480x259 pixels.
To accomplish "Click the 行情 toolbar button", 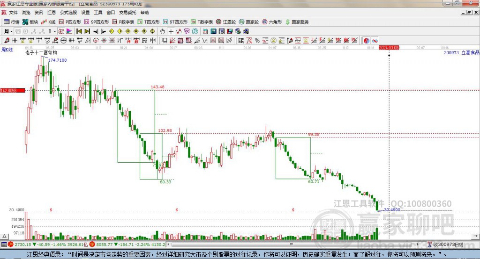I will click(x=11, y=22).
